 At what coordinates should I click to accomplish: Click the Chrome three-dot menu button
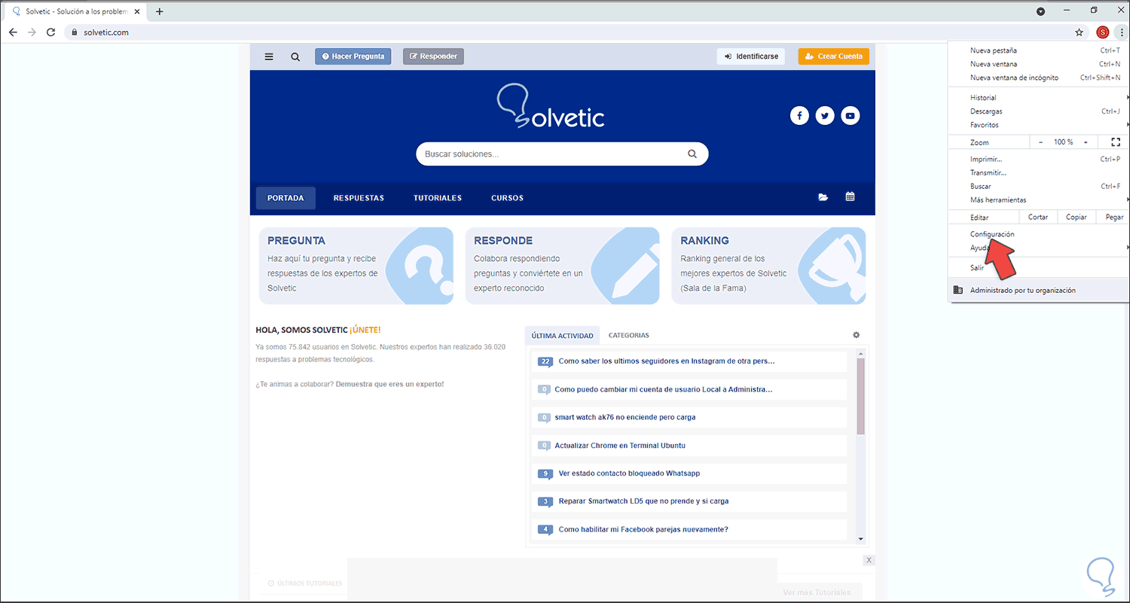click(1121, 32)
